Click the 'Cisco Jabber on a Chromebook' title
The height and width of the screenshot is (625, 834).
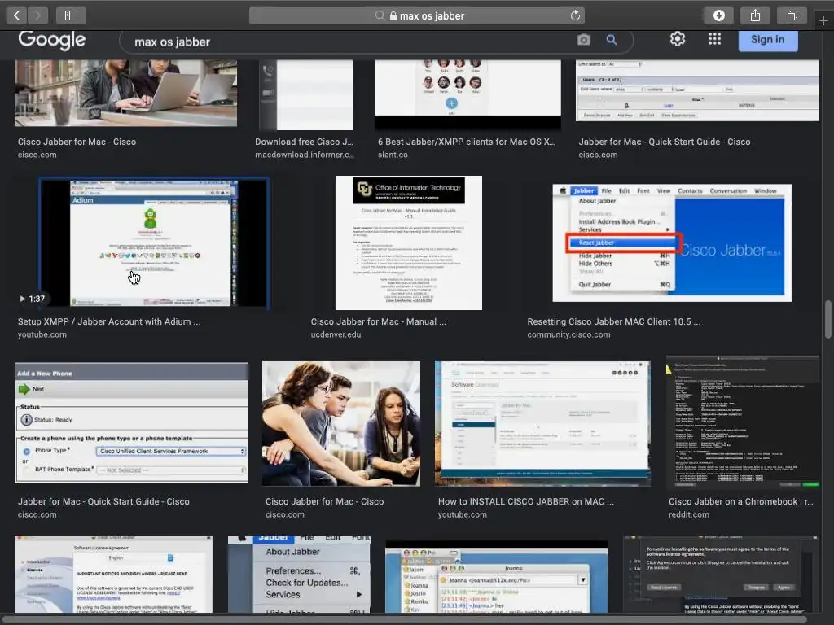(x=740, y=501)
